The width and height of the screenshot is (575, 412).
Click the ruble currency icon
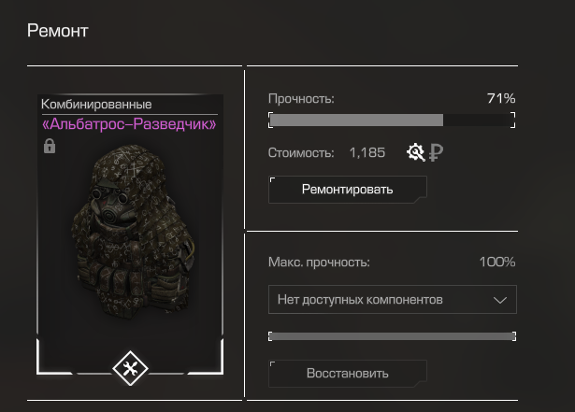tap(436, 153)
